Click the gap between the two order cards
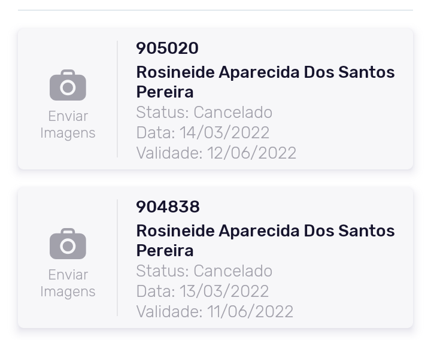The height and width of the screenshot is (340, 431). click(215, 178)
